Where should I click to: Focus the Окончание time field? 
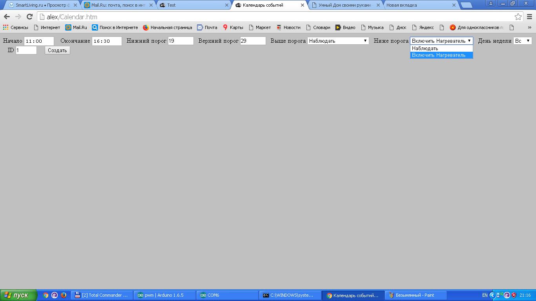[107, 41]
